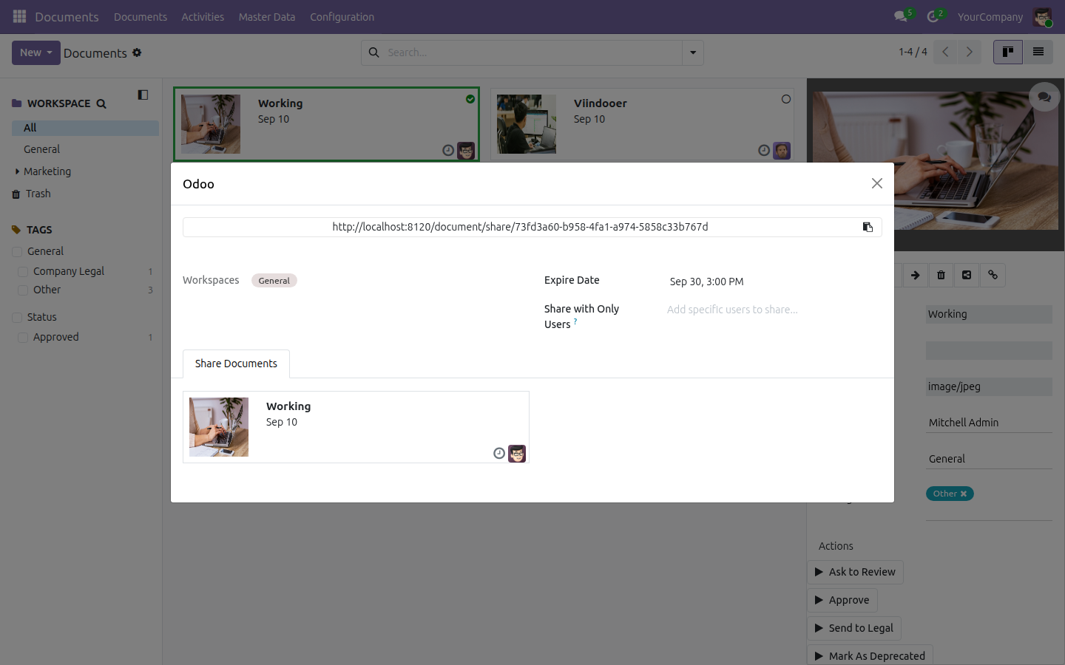Screen dimensions: 1065x665
Task: Click the search magnifier icon
Action: (374, 52)
